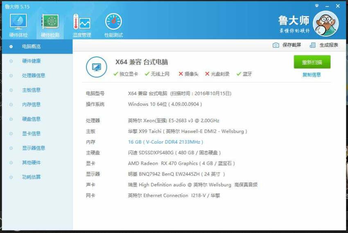The height and width of the screenshot is (233, 348).
Task: Click the report icon beside 生成报表
Action: [312, 45]
